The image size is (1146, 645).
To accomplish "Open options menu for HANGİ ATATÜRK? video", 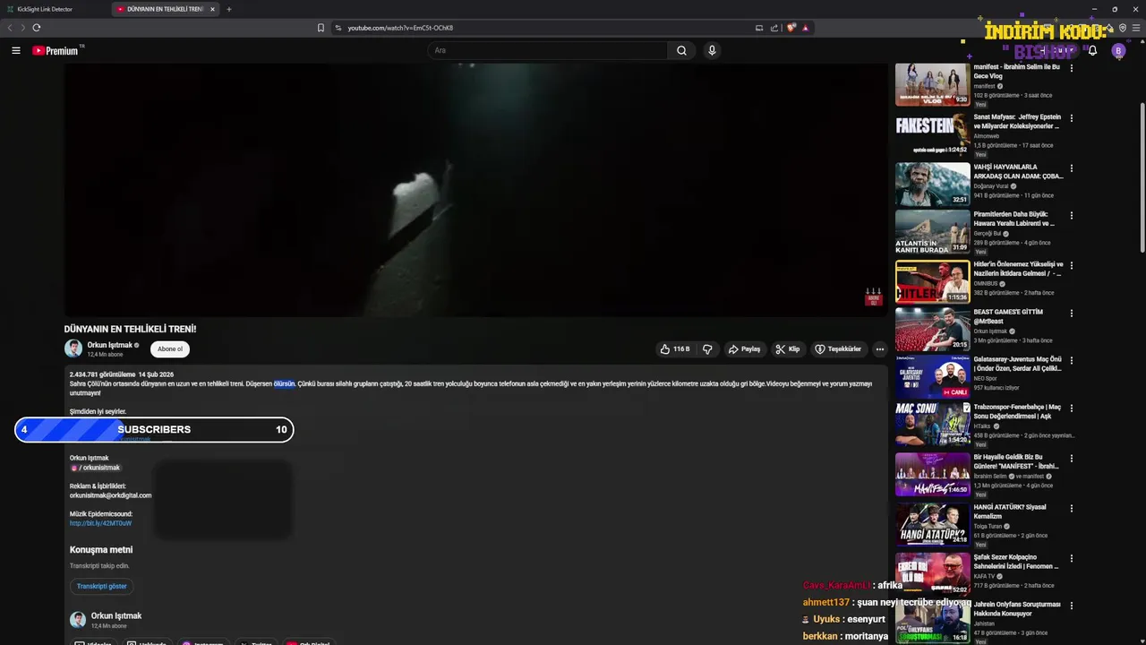I will (1072, 508).
